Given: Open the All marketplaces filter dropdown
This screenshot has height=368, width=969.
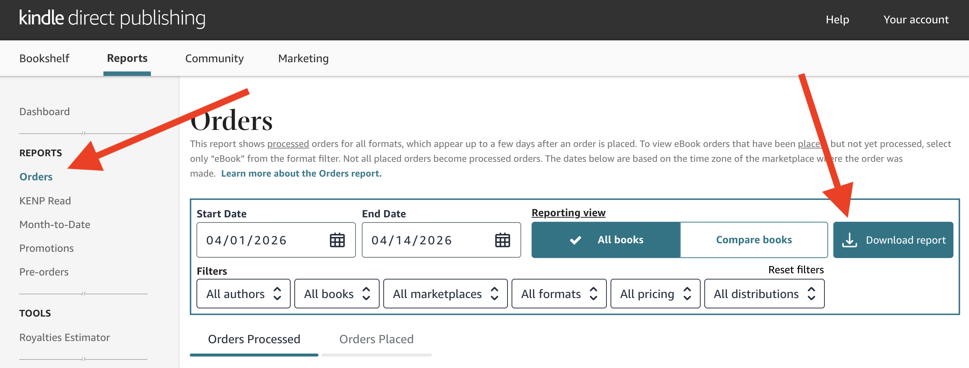Looking at the screenshot, I should (x=445, y=294).
